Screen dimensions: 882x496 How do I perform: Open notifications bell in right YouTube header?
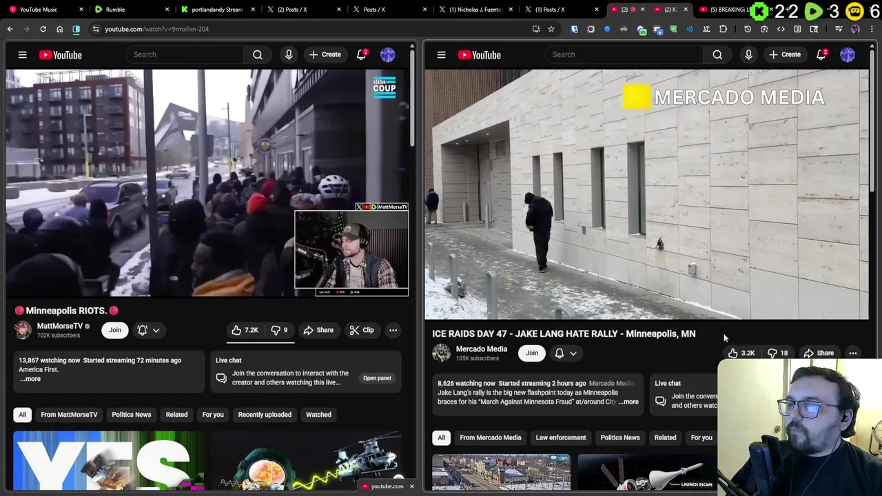(821, 54)
